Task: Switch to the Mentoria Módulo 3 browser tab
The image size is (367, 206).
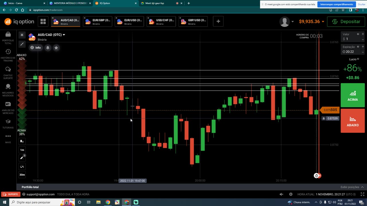Action: pos(70,3)
